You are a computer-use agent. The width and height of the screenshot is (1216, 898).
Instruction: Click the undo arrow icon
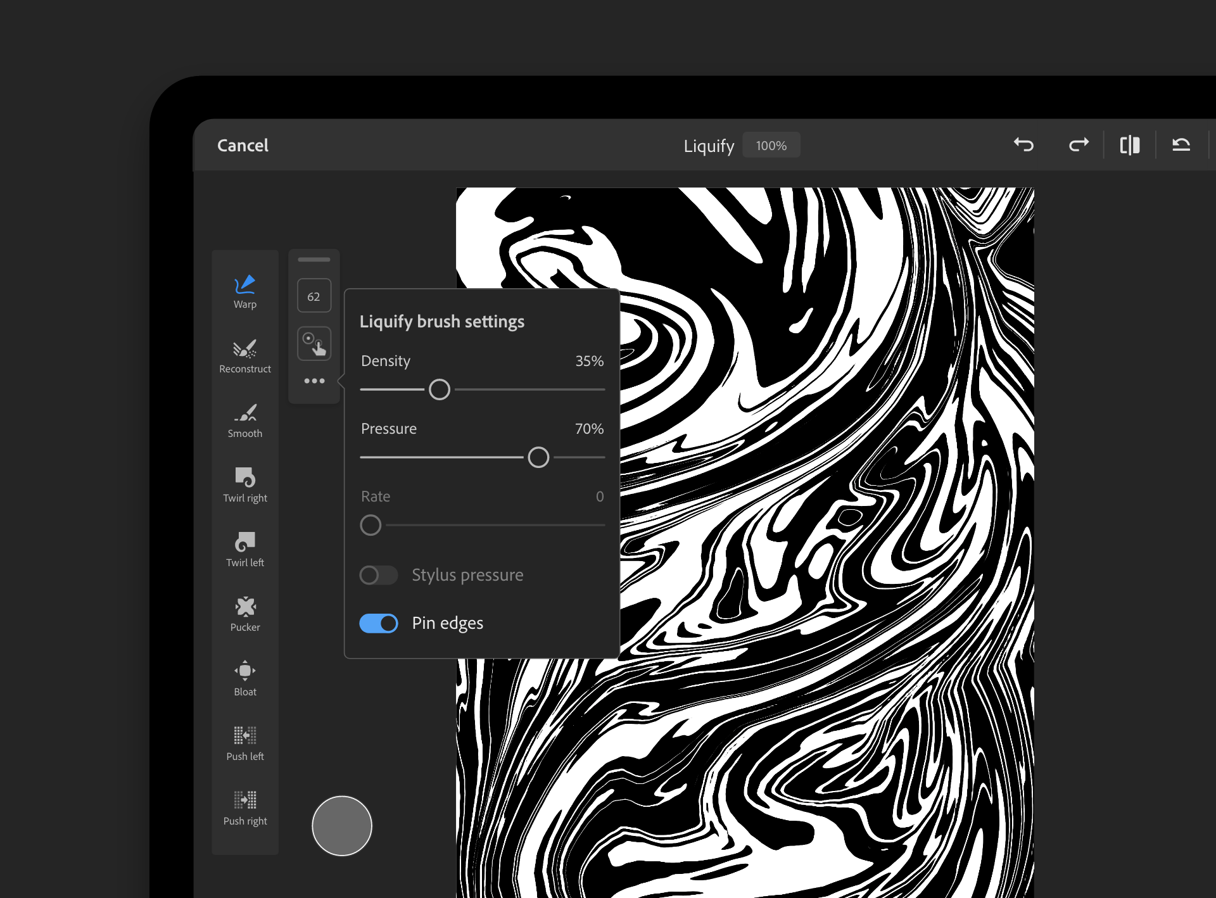tap(1023, 145)
